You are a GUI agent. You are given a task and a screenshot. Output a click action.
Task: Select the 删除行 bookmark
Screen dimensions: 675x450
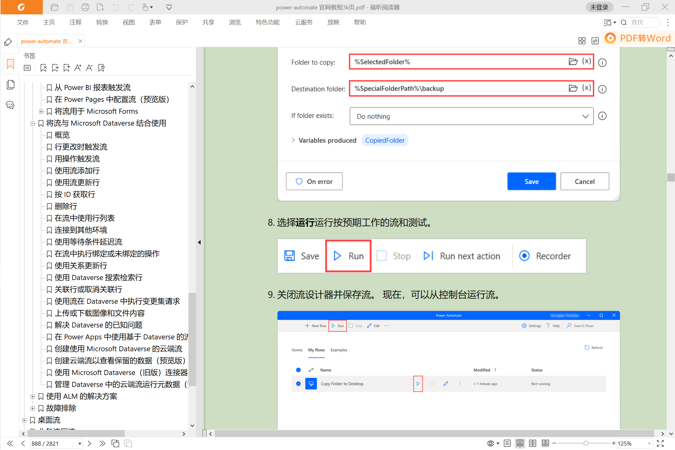[x=66, y=207]
